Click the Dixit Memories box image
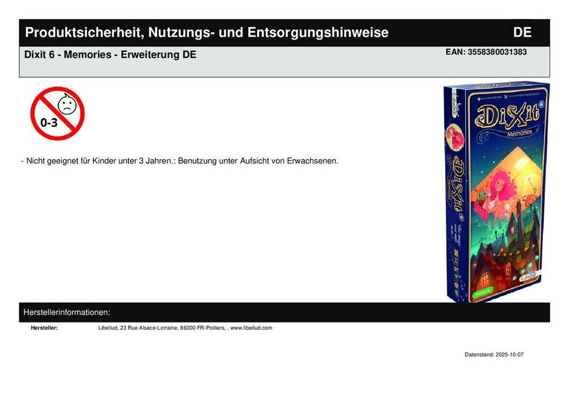Viewport: 573px width, 405px height. [x=497, y=192]
